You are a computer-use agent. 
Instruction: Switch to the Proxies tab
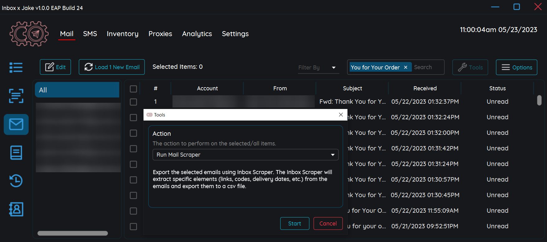click(x=160, y=34)
